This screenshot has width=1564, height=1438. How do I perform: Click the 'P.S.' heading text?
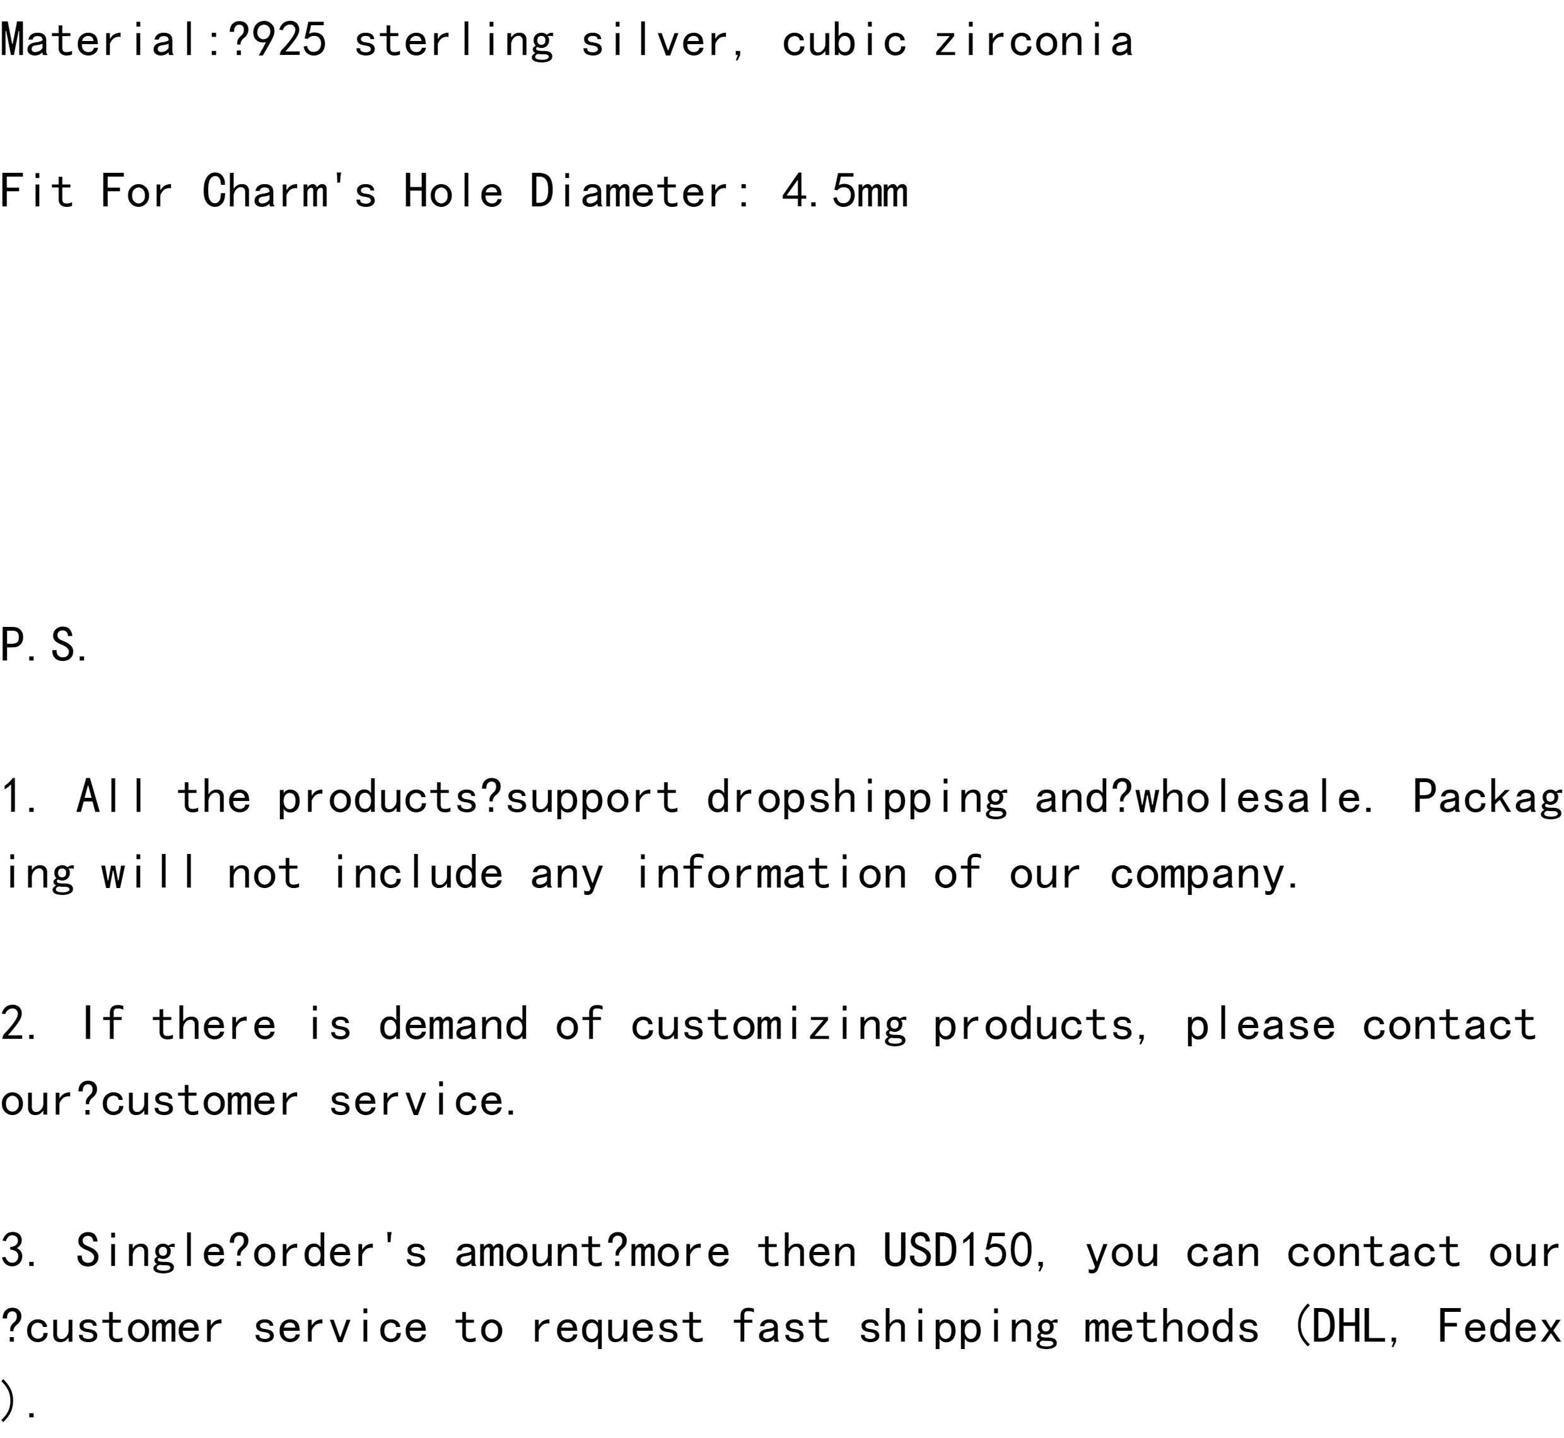click(44, 645)
